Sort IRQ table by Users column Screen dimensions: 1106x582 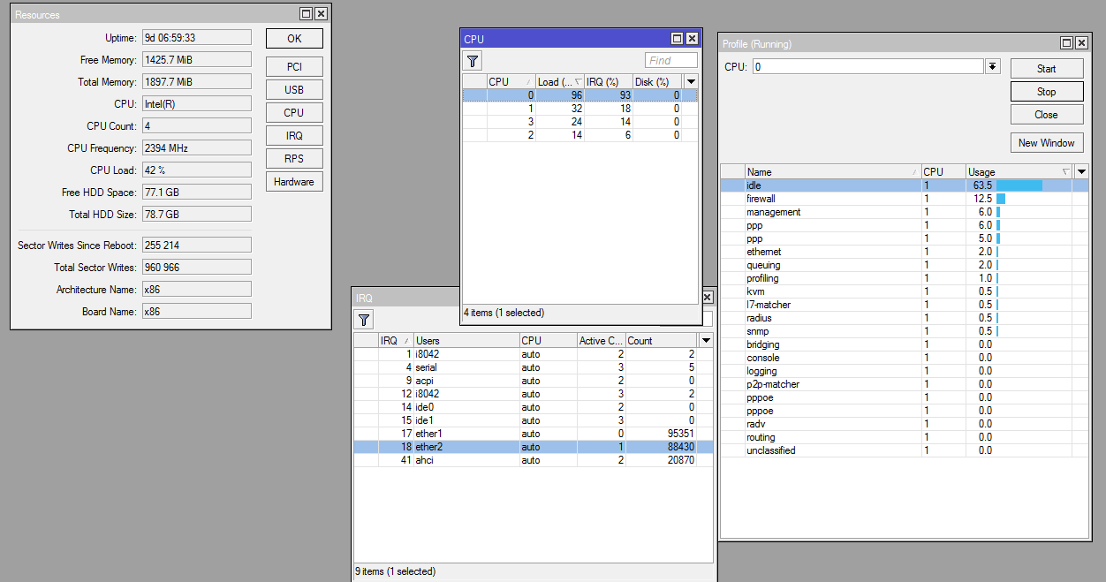466,340
